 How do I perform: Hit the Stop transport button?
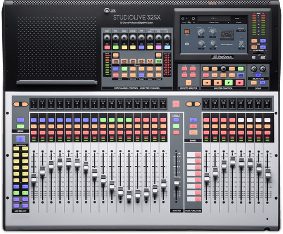pos(218,82)
